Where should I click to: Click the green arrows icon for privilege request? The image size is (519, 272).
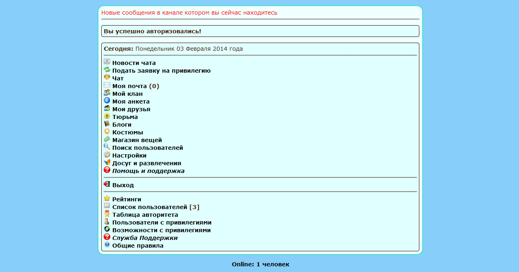(x=107, y=69)
